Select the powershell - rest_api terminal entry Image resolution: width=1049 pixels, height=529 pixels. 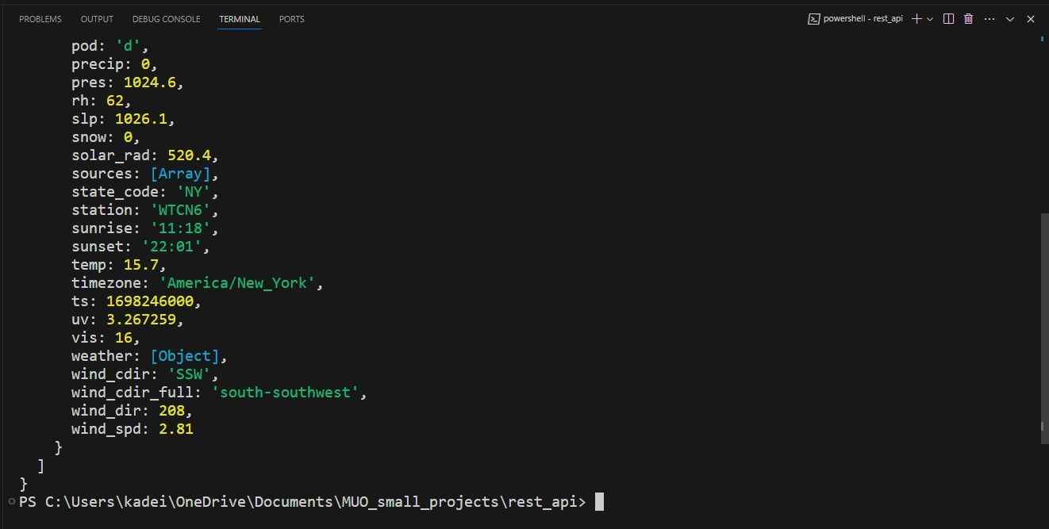point(863,18)
